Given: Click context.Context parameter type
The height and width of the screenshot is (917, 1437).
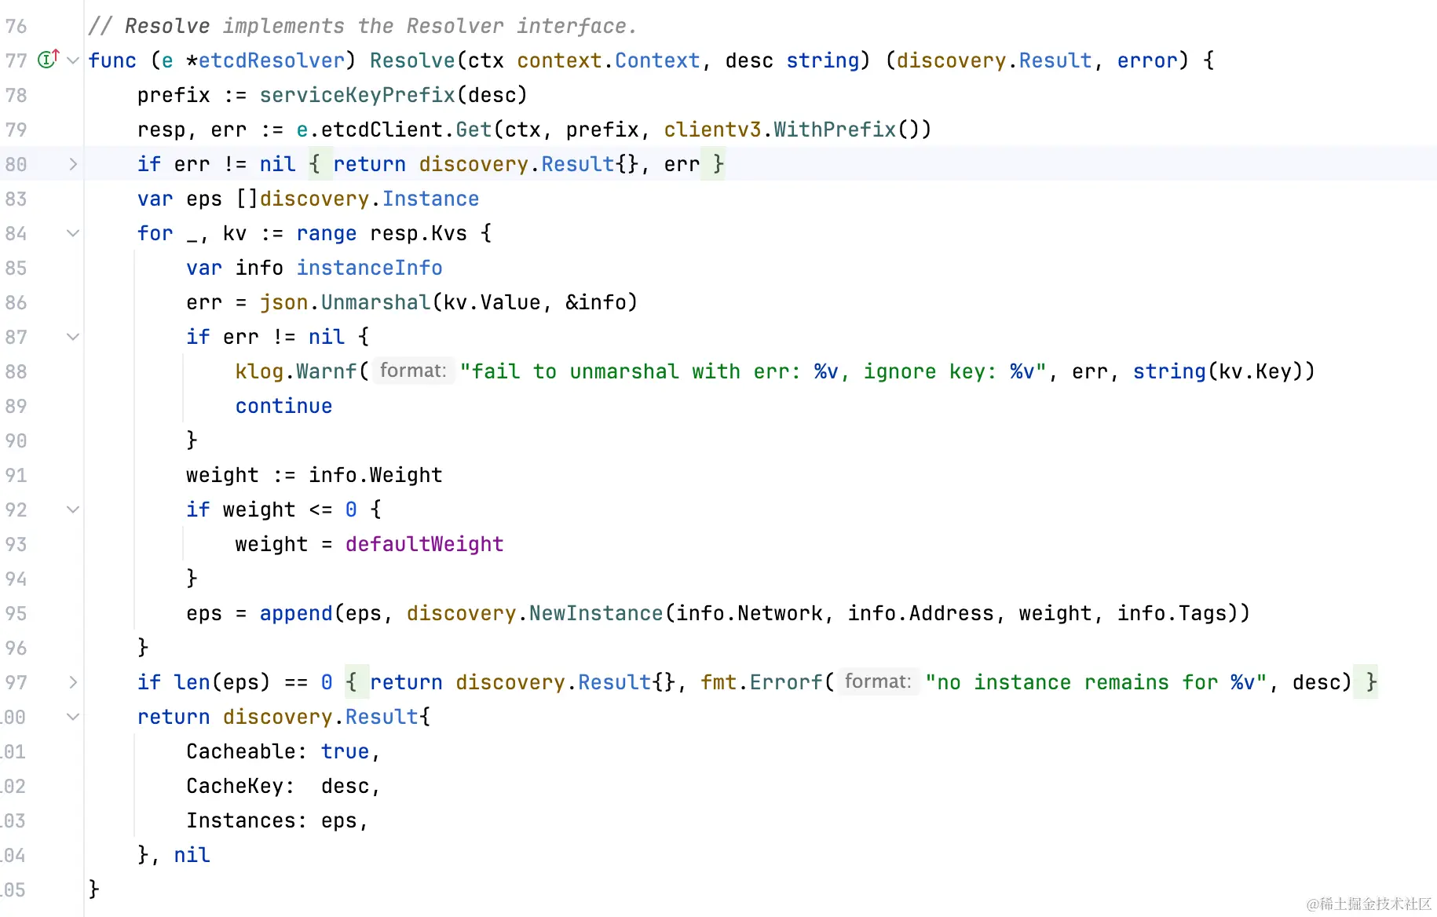Looking at the screenshot, I should pos(609,60).
